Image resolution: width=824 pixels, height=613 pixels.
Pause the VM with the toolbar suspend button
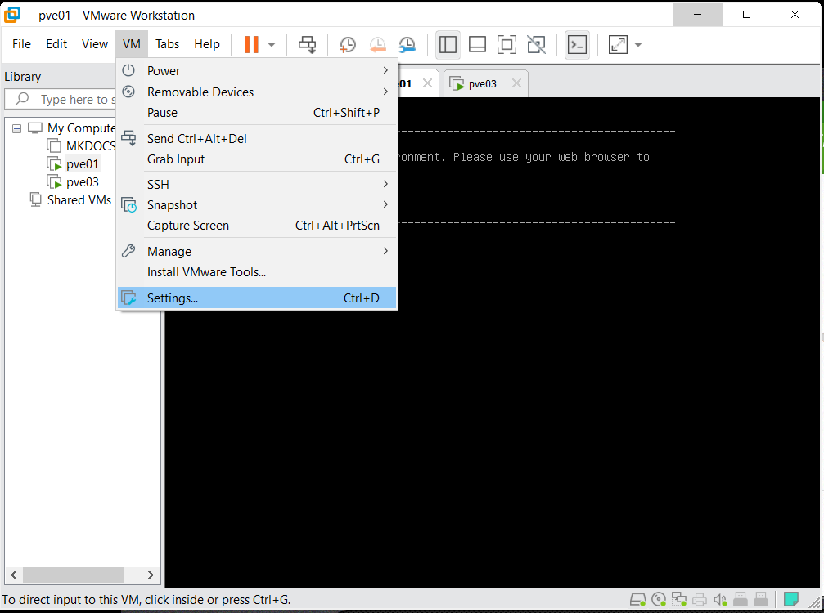click(x=251, y=45)
